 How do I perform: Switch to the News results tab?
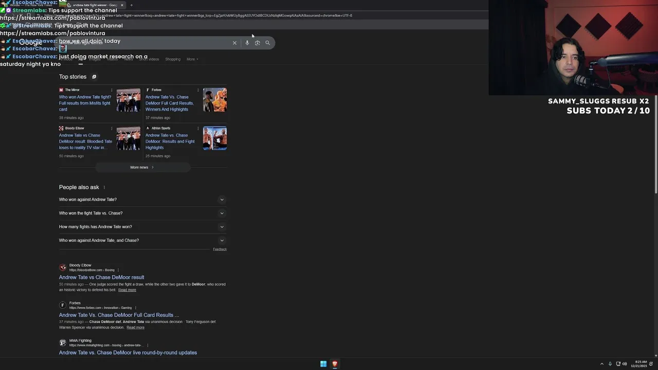129,59
